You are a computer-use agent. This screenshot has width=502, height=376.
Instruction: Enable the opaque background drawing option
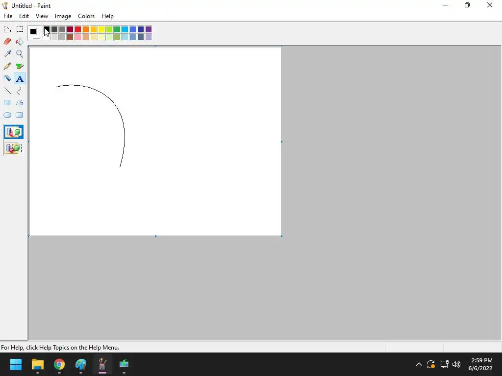[x=13, y=132]
